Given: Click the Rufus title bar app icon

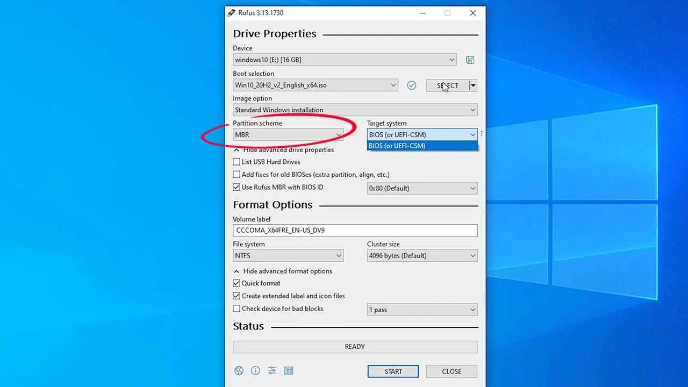Looking at the screenshot, I should coord(231,13).
